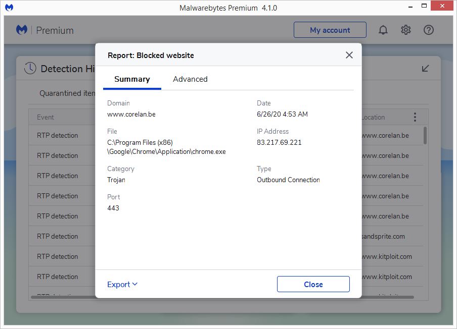The width and height of the screenshot is (457, 329).
Task: Open Malwarebytes settings gear icon
Action: [x=406, y=30]
